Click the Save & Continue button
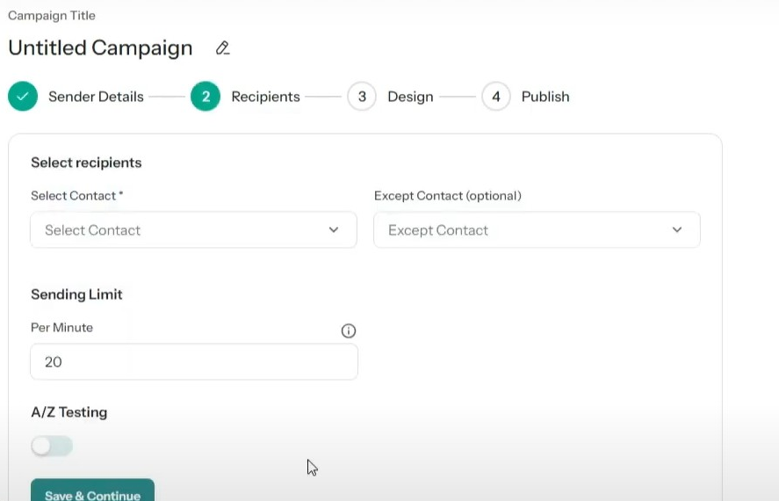Viewport: 779px width, 501px height. tap(92, 490)
